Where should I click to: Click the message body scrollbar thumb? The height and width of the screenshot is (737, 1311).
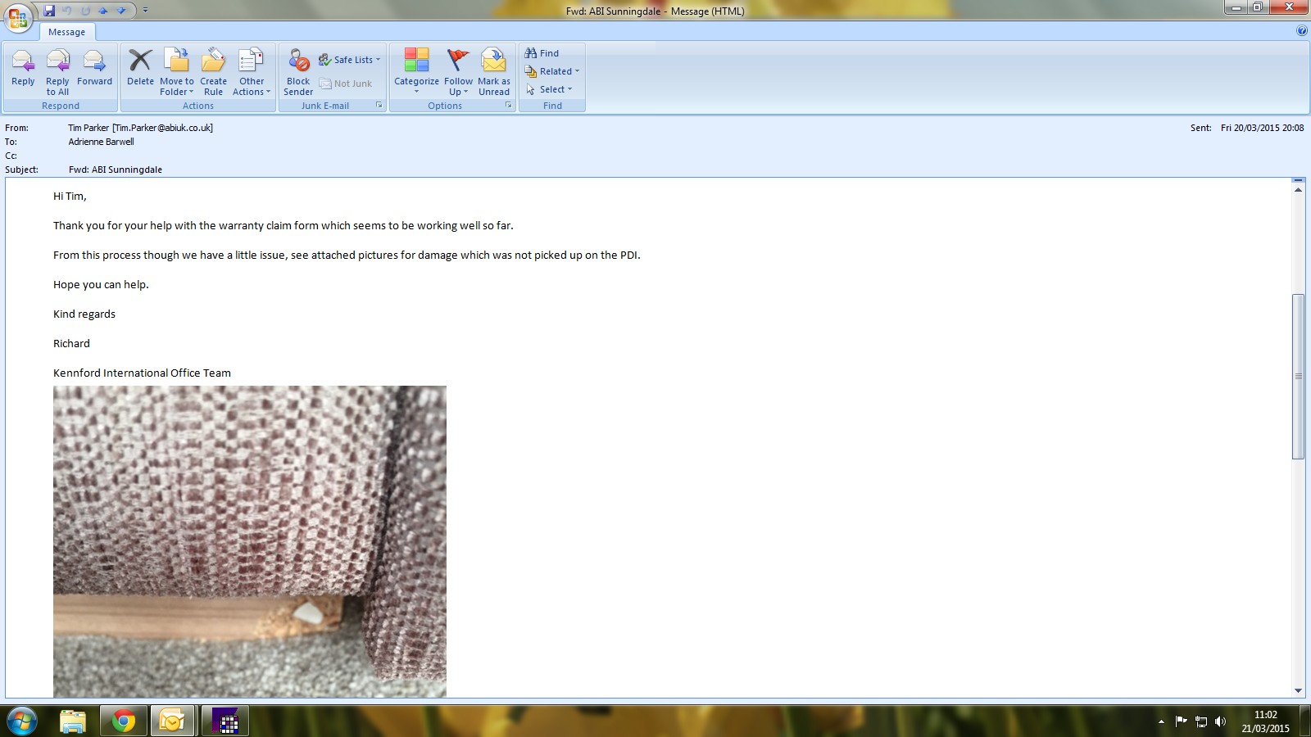pyautogui.click(x=1298, y=376)
